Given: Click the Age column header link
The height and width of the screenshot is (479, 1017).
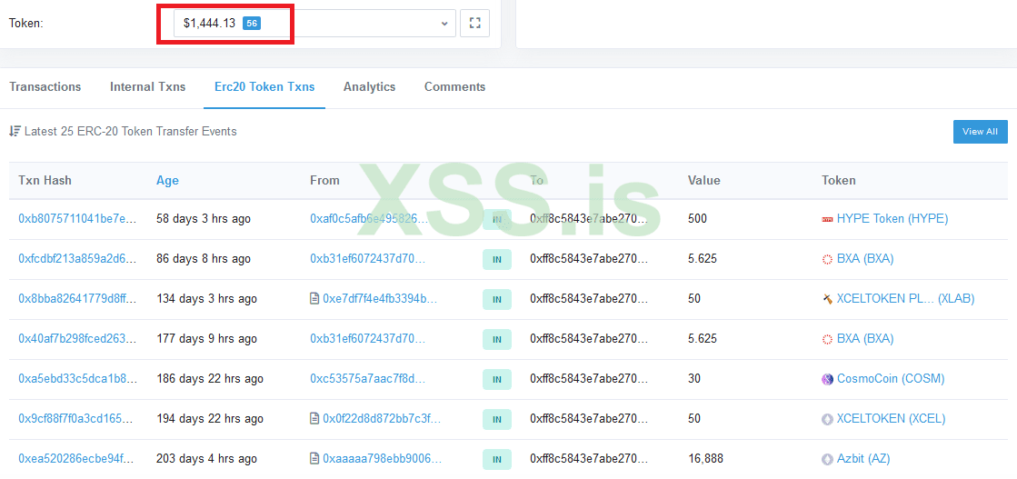Looking at the screenshot, I should pyautogui.click(x=167, y=181).
